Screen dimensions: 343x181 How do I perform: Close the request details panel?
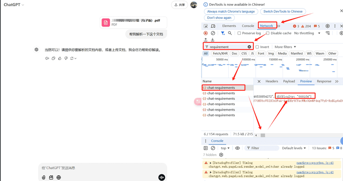point(259,81)
